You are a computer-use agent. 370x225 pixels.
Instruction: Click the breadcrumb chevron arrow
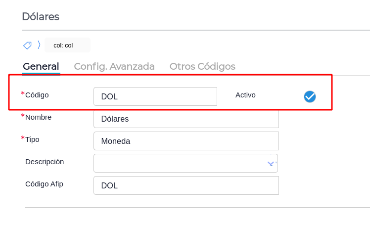[39, 45]
